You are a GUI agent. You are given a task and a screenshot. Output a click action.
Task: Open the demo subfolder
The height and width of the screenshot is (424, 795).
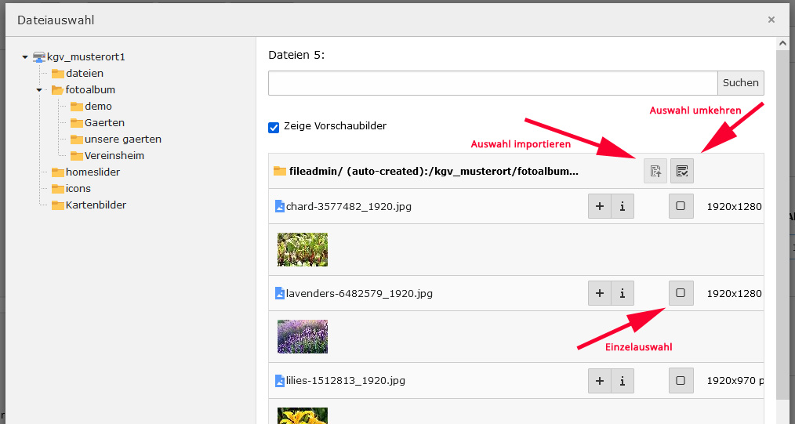click(98, 107)
